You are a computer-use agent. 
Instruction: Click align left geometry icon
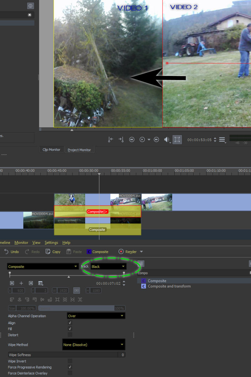coord(12,299)
